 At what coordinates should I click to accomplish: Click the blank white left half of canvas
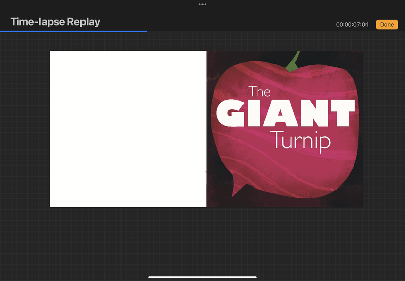[128, 129]
